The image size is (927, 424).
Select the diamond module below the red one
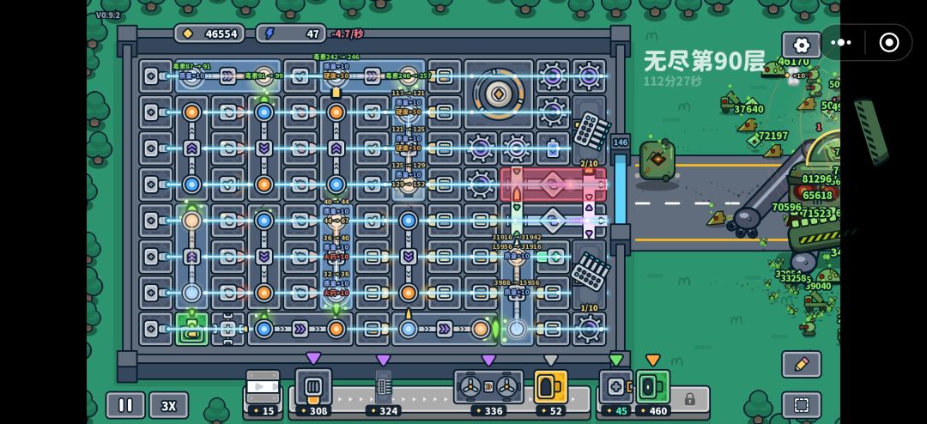click(x=553, y=221)
